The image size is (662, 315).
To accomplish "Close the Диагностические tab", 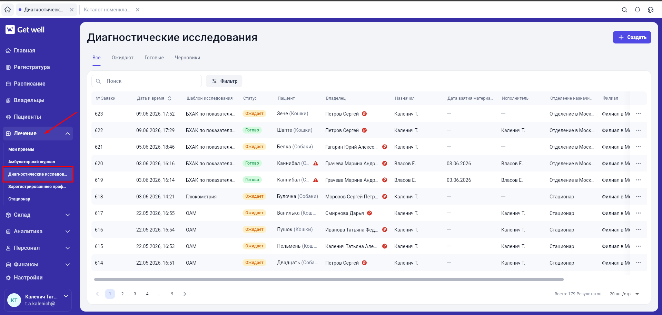I will pos(72,10).
